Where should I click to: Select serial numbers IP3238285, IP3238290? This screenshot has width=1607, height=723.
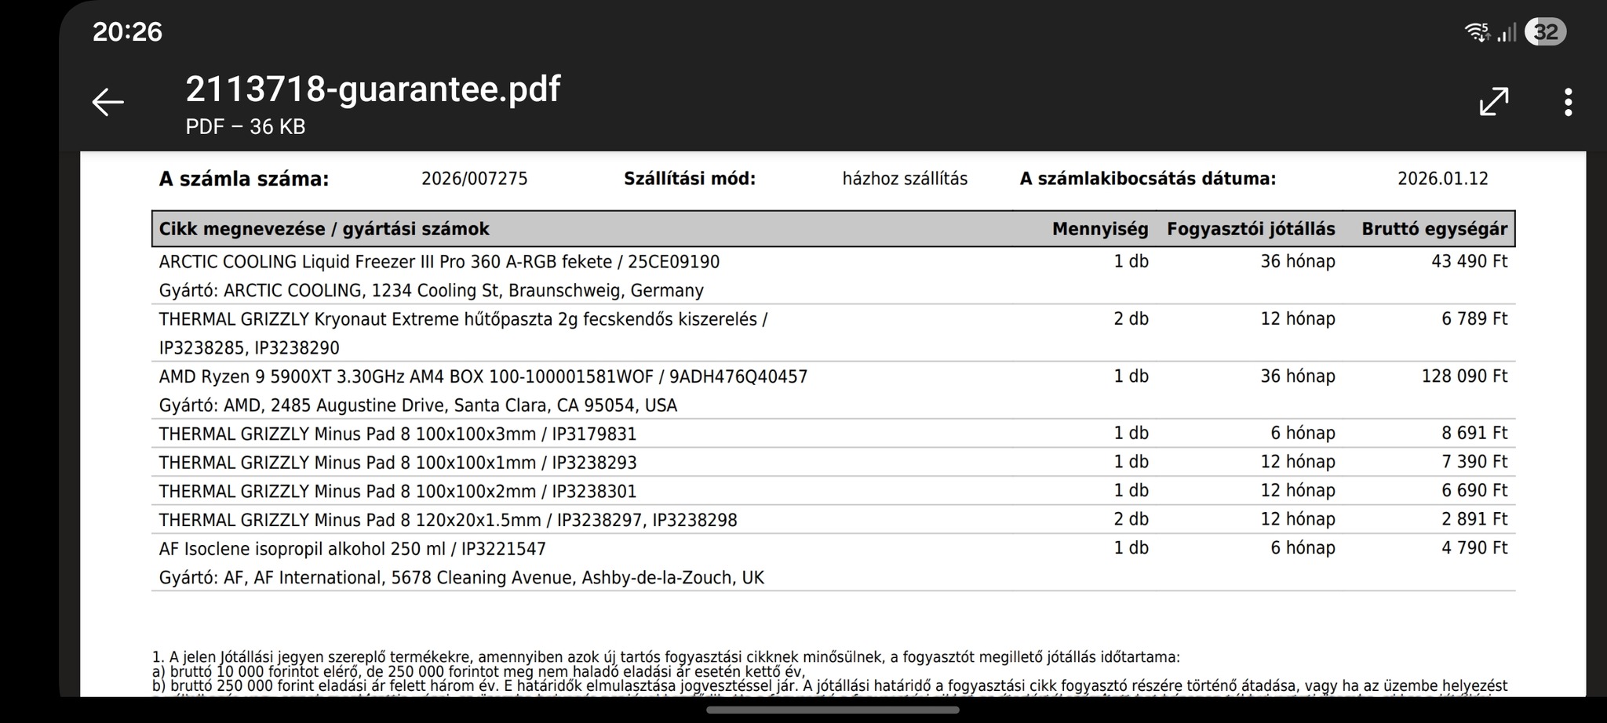click(249, 348)
